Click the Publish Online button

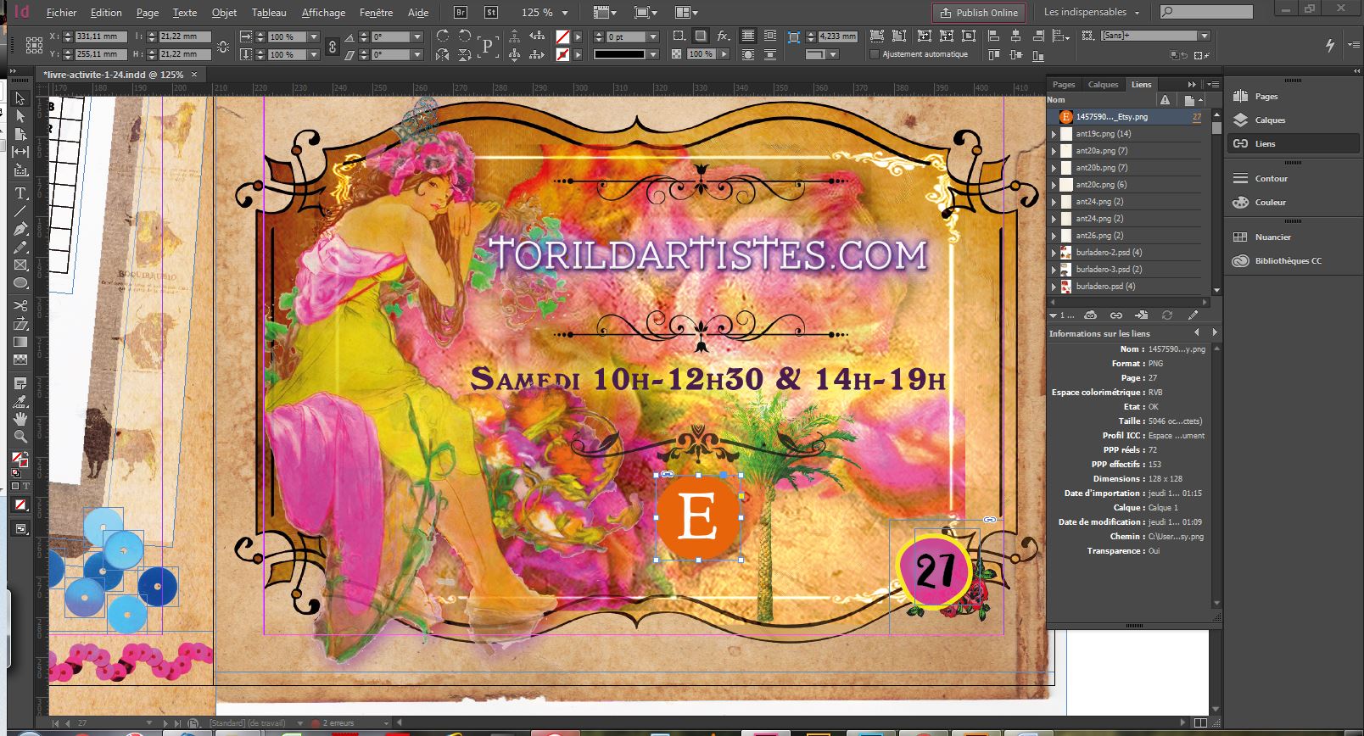[x=979, y=13]
